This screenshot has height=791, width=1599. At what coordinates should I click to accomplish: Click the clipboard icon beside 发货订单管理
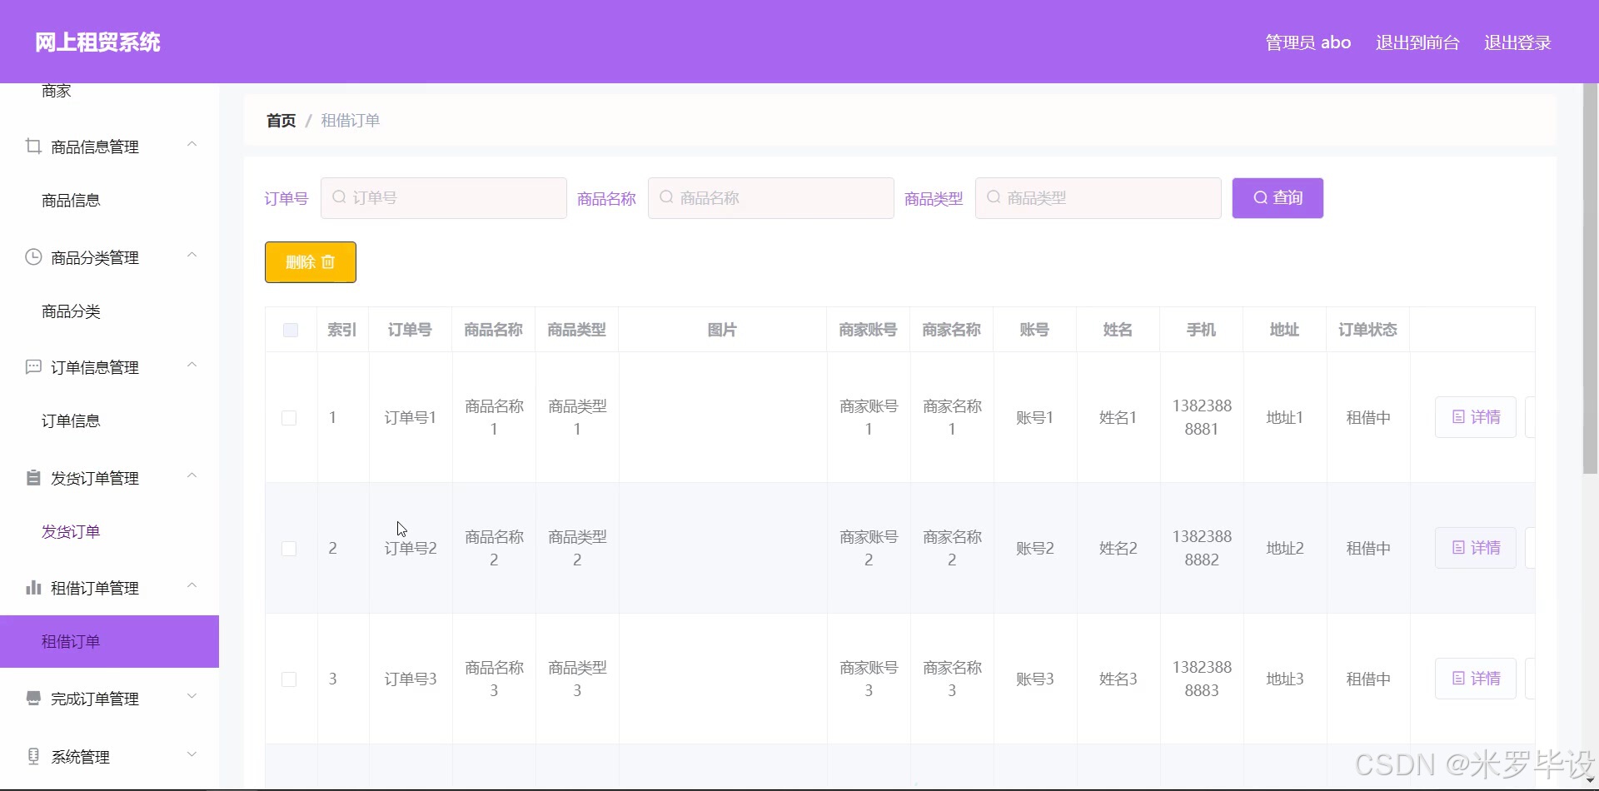(33, 477)
